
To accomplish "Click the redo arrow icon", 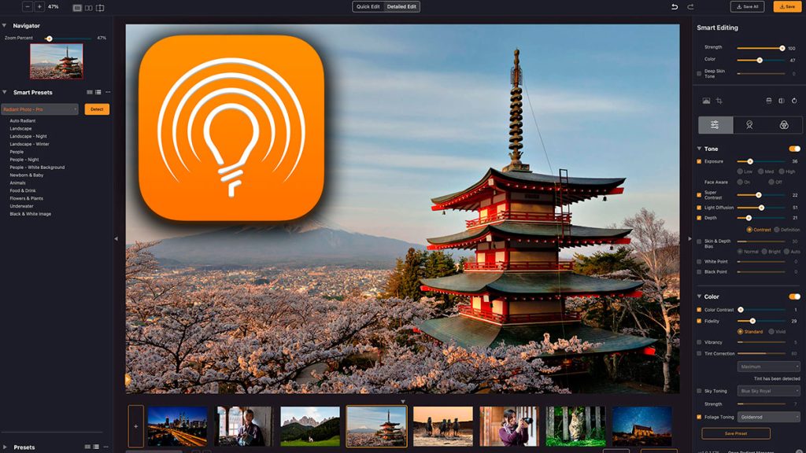I will 690,6.
